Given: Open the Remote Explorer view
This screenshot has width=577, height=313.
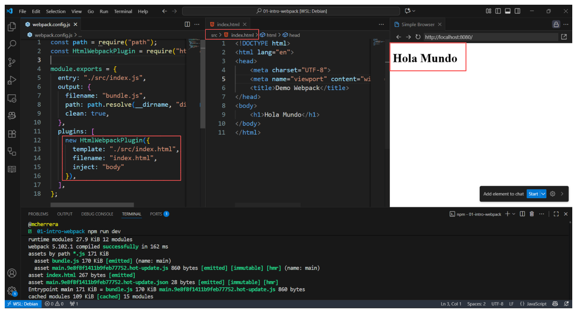Looking at the screenshot, I should tap(12, 98).
